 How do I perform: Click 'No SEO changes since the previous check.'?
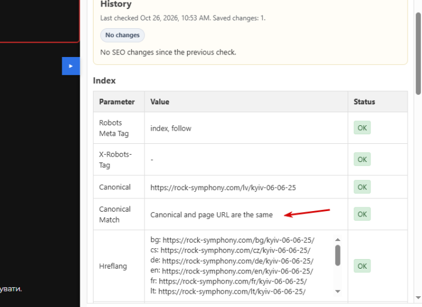pos(168,52)
